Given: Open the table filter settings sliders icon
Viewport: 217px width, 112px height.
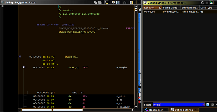Looking at the screenshot, I should (x=213, y=105).
